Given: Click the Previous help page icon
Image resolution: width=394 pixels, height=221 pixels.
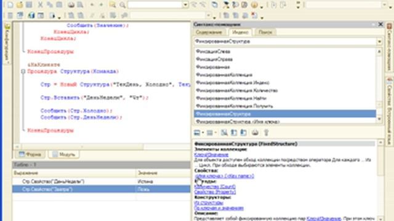Looking at the screenshot, I should click(x=234, y=133).
